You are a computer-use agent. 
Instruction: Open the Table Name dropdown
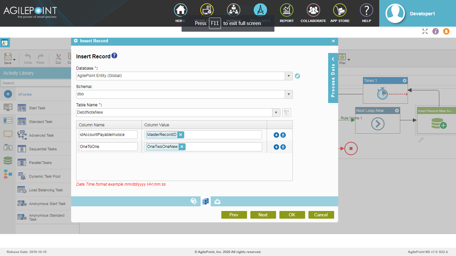tap(276, 113)
